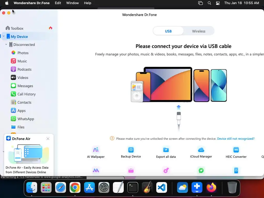Collapse the Disconnected device chevron

[x=6, y=44]
